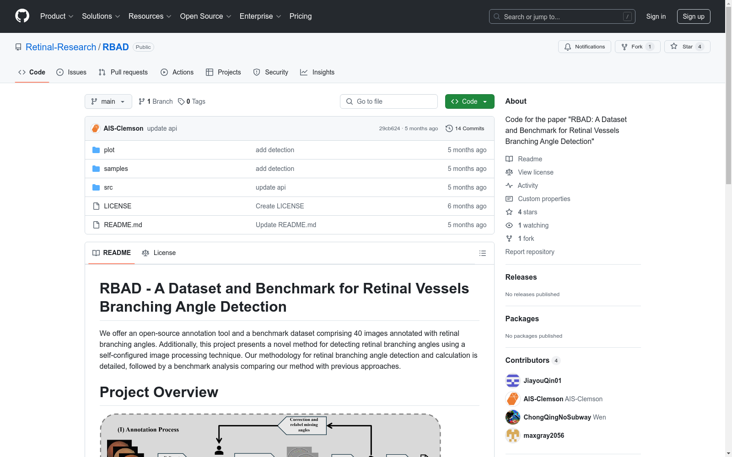732x457 pixels.
Task: Click the AIS-Clemson contributor avatar
Action: (513, 399)
